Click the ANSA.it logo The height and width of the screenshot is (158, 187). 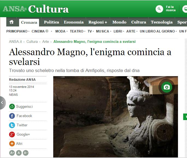click(14, 9)
